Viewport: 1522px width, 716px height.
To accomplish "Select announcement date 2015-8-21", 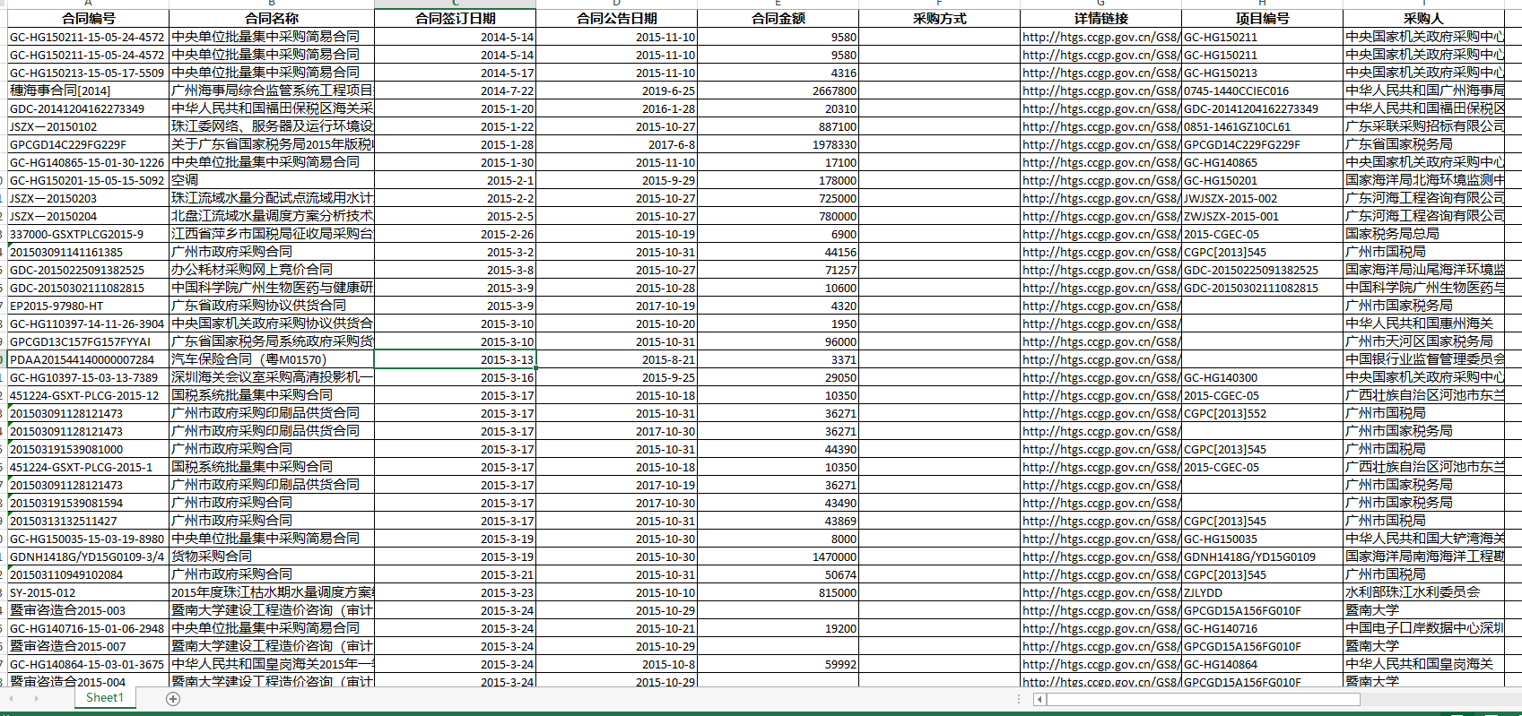I will [616, 359].
